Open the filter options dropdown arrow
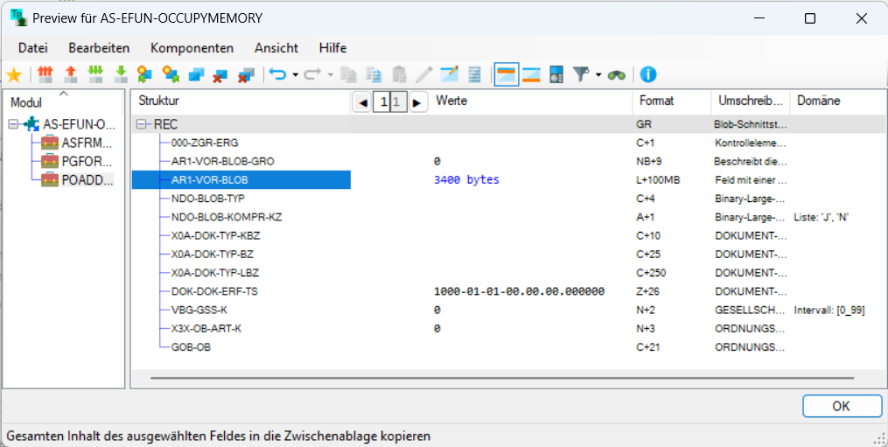The image size is (888, 447). coord(598,75)
